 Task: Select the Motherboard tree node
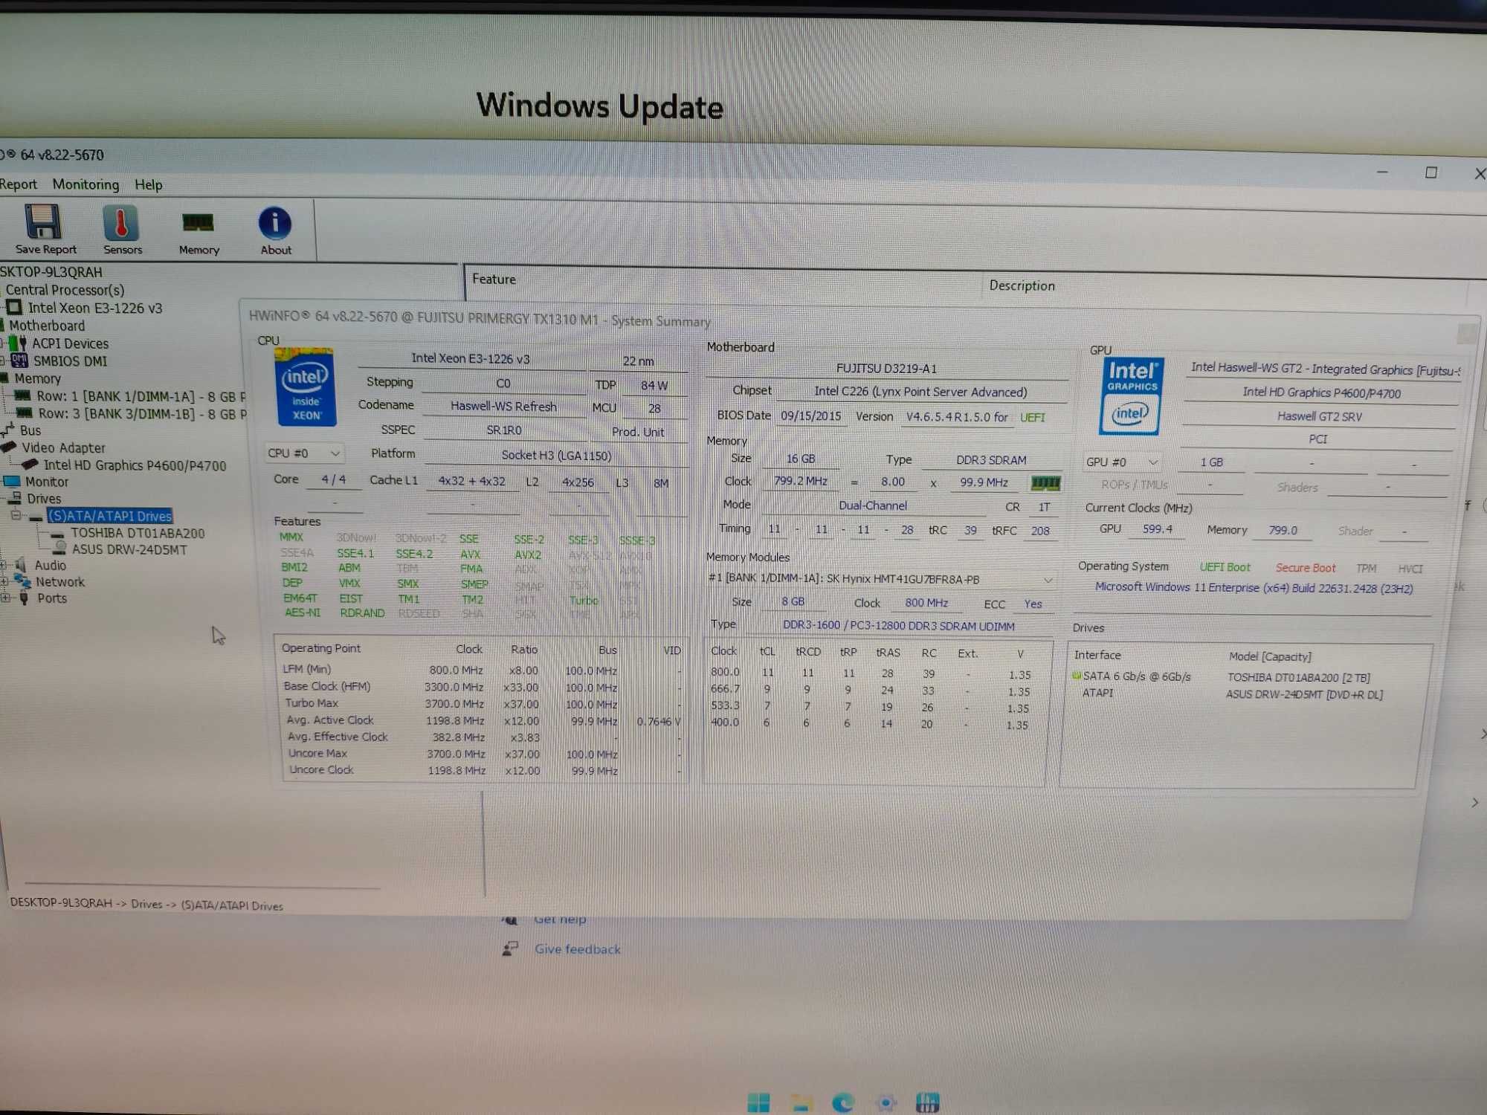click(x=46, y=326)
